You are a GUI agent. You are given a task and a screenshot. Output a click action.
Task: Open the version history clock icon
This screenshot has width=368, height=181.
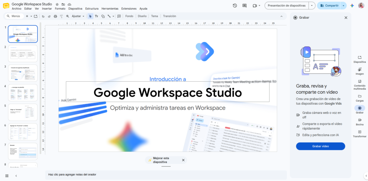235,6
